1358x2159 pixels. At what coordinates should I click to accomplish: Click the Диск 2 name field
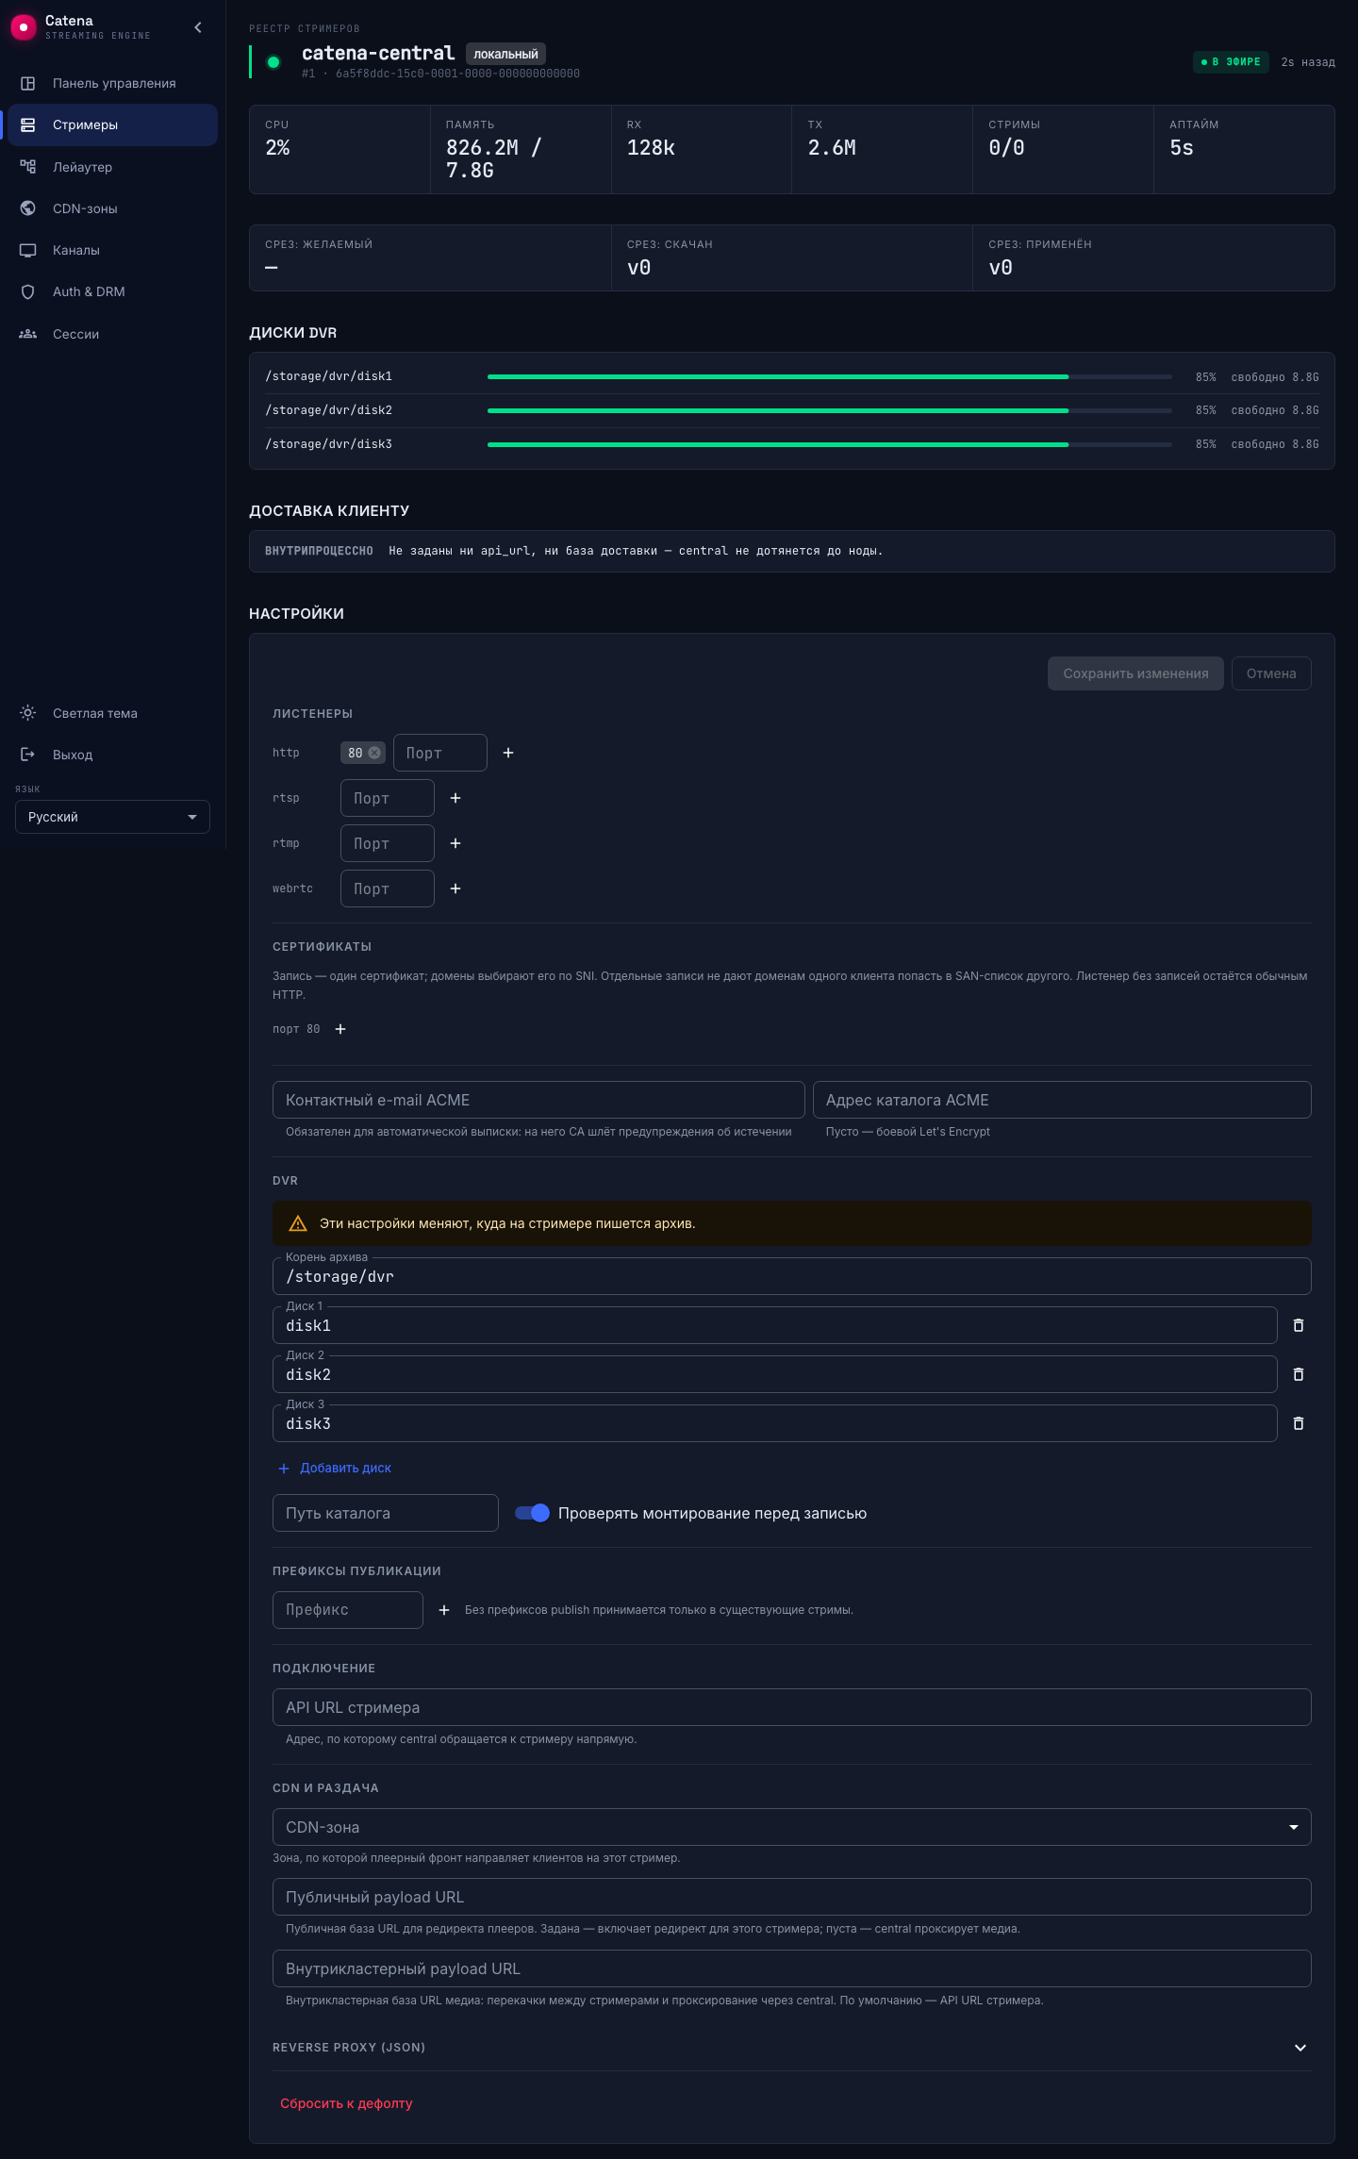775,1374
